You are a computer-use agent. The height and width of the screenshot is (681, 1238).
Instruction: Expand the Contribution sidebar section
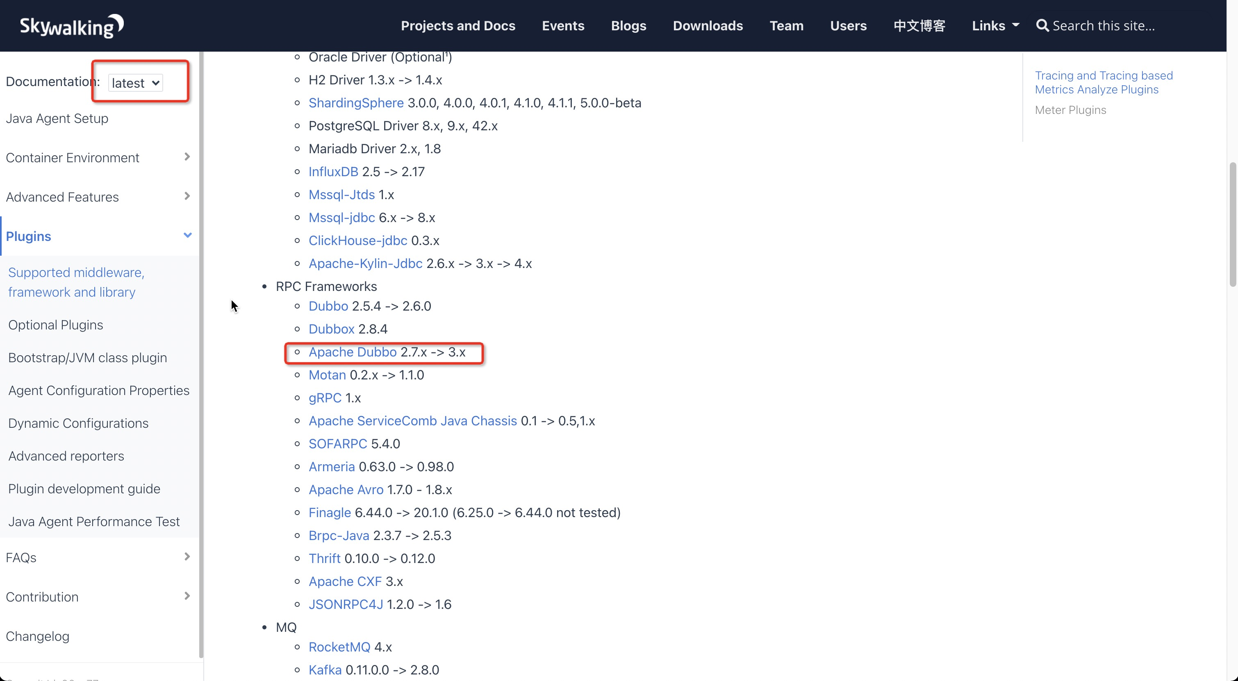tap(187, 596)
